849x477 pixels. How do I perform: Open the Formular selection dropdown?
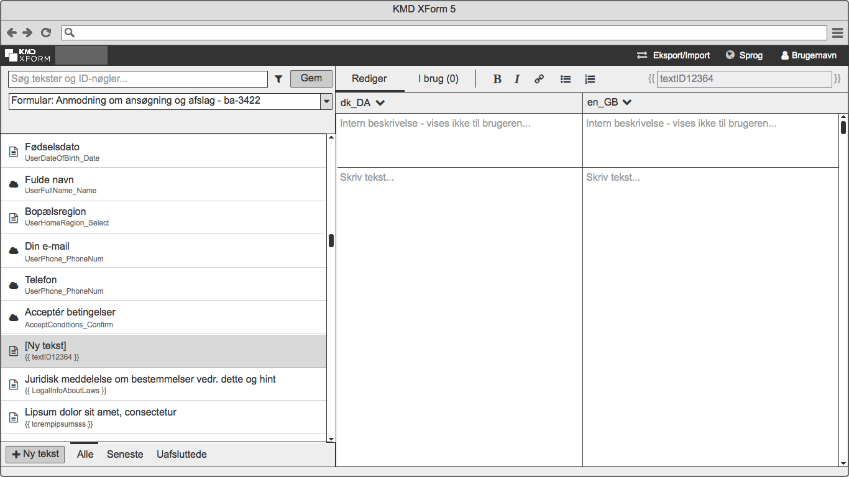tap(326, 101)
